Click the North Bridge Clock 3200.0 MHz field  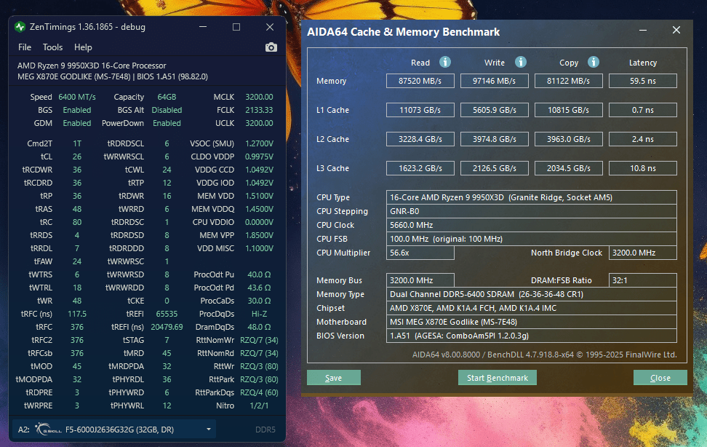[642, 253]
